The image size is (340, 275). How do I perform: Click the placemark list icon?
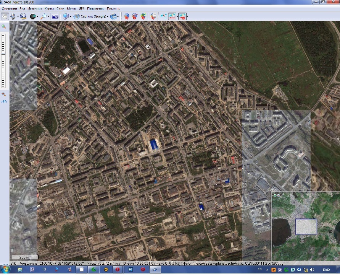(x=153, y=16)
